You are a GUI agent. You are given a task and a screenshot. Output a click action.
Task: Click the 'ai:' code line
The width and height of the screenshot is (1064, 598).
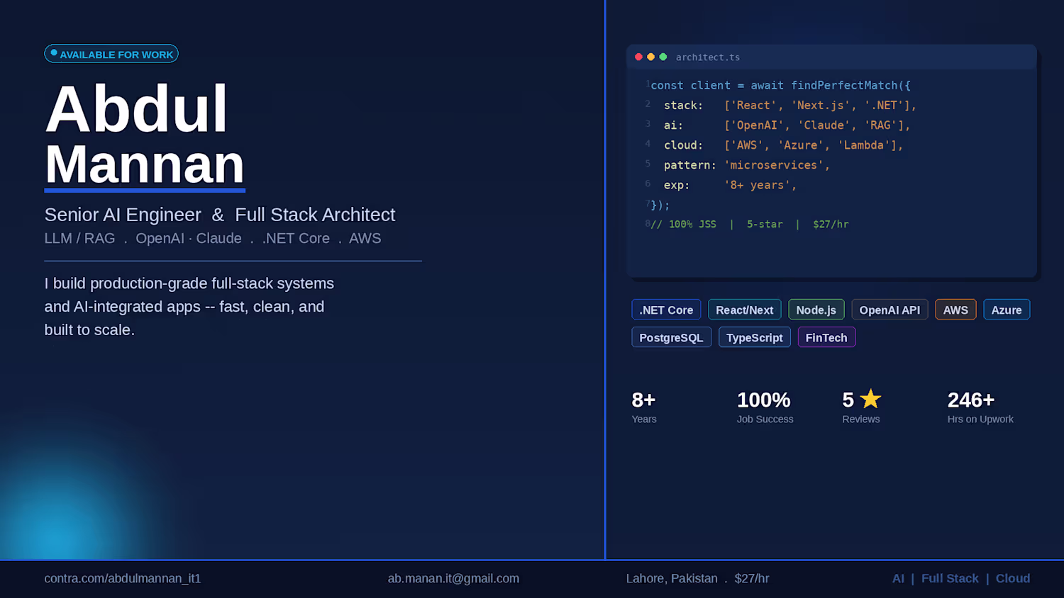click(787, 125)
